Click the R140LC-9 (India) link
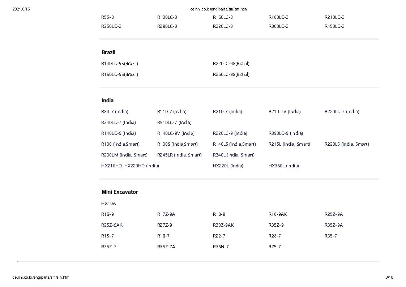The image size is (406, 287). click(x=118, y=133)
